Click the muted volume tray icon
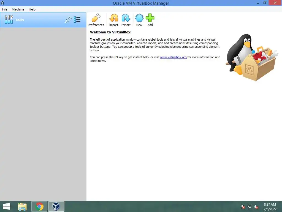The height and width of the screenshot is (212, 282). (x=256, y=207)
